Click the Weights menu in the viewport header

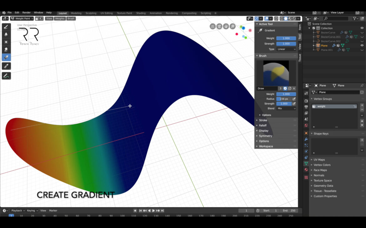59,18
